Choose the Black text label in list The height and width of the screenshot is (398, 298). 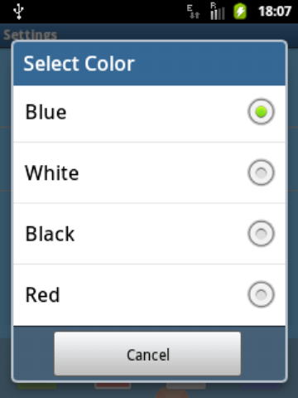[x=50, y=234]
